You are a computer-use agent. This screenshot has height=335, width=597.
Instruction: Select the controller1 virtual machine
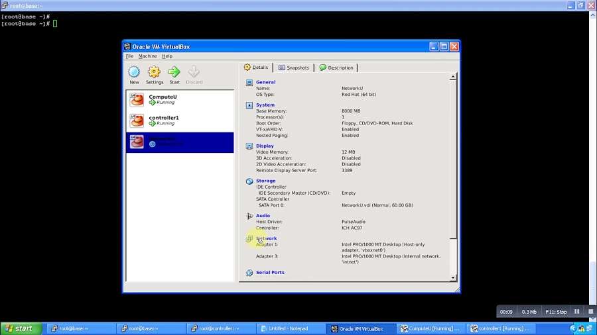tap(180, 121)
